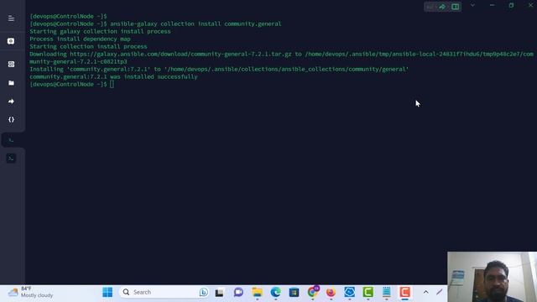Image resolution: width=537 pixels, height=302 pixels.
Task: Toggle the split view panel icon
Action: pos(455,7)
